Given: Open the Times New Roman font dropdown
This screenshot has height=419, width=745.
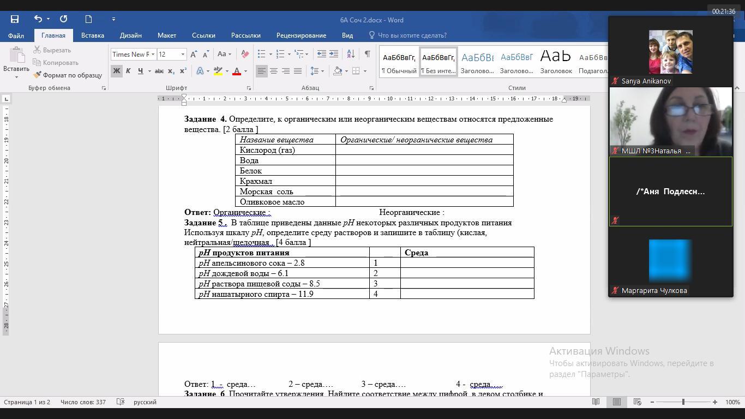Looking at the screenshot, I should [153, 55].
